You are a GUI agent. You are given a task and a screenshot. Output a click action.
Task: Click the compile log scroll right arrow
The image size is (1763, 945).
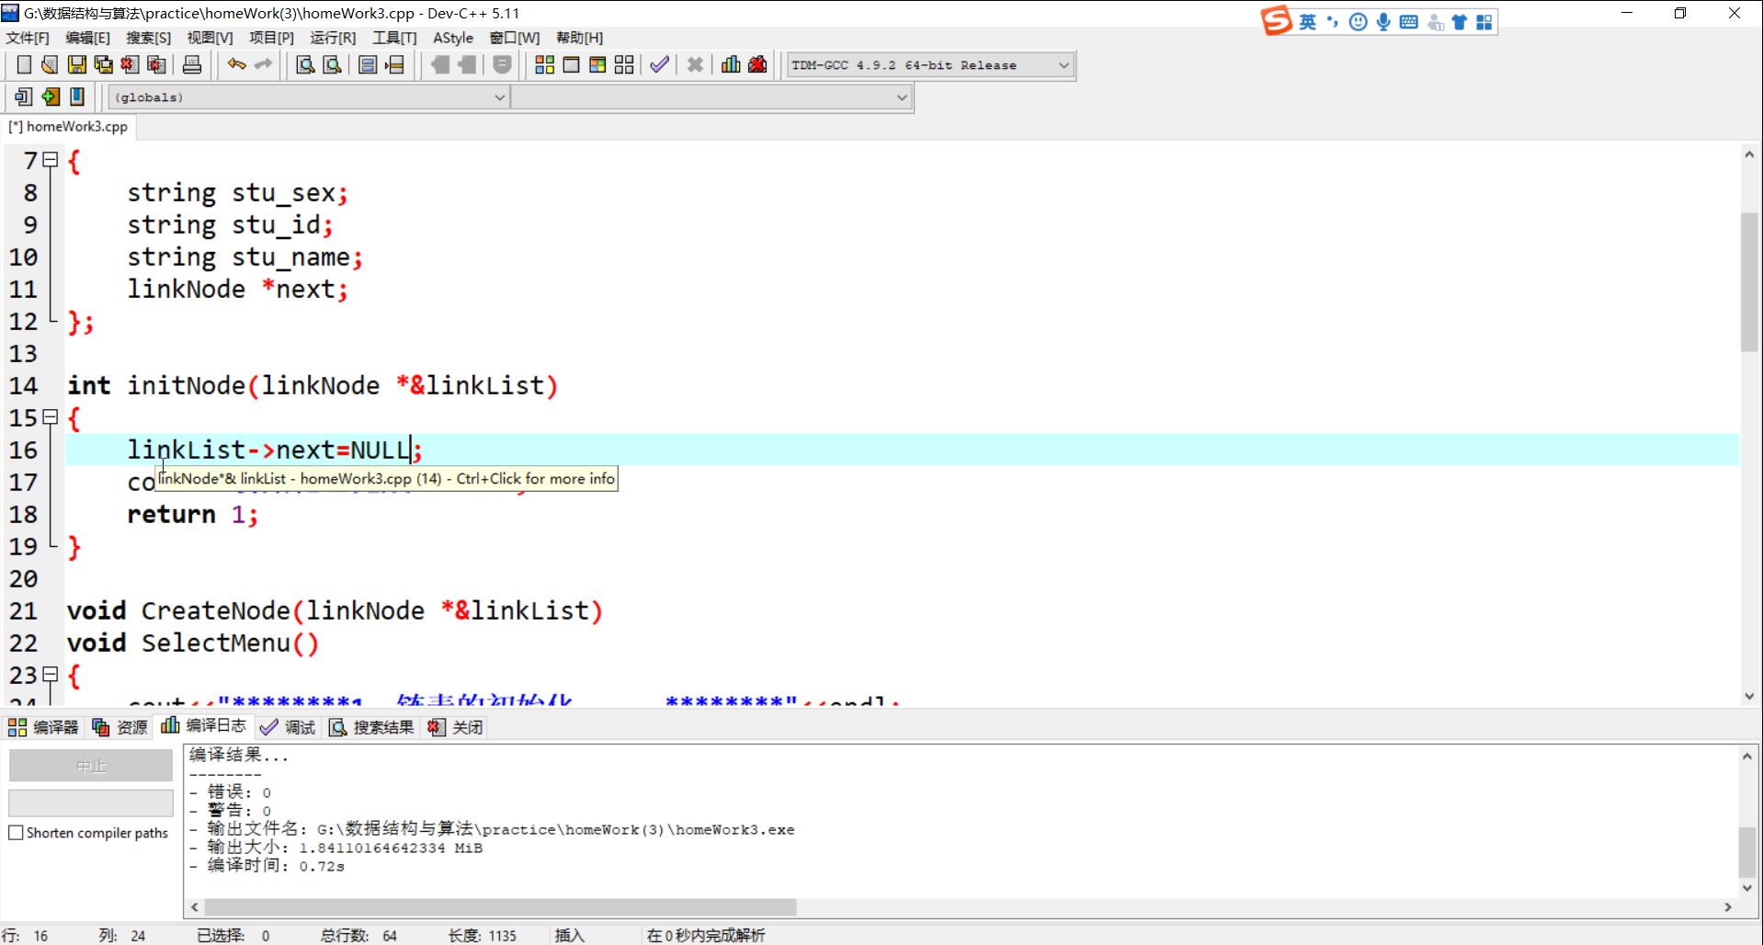1728,907
